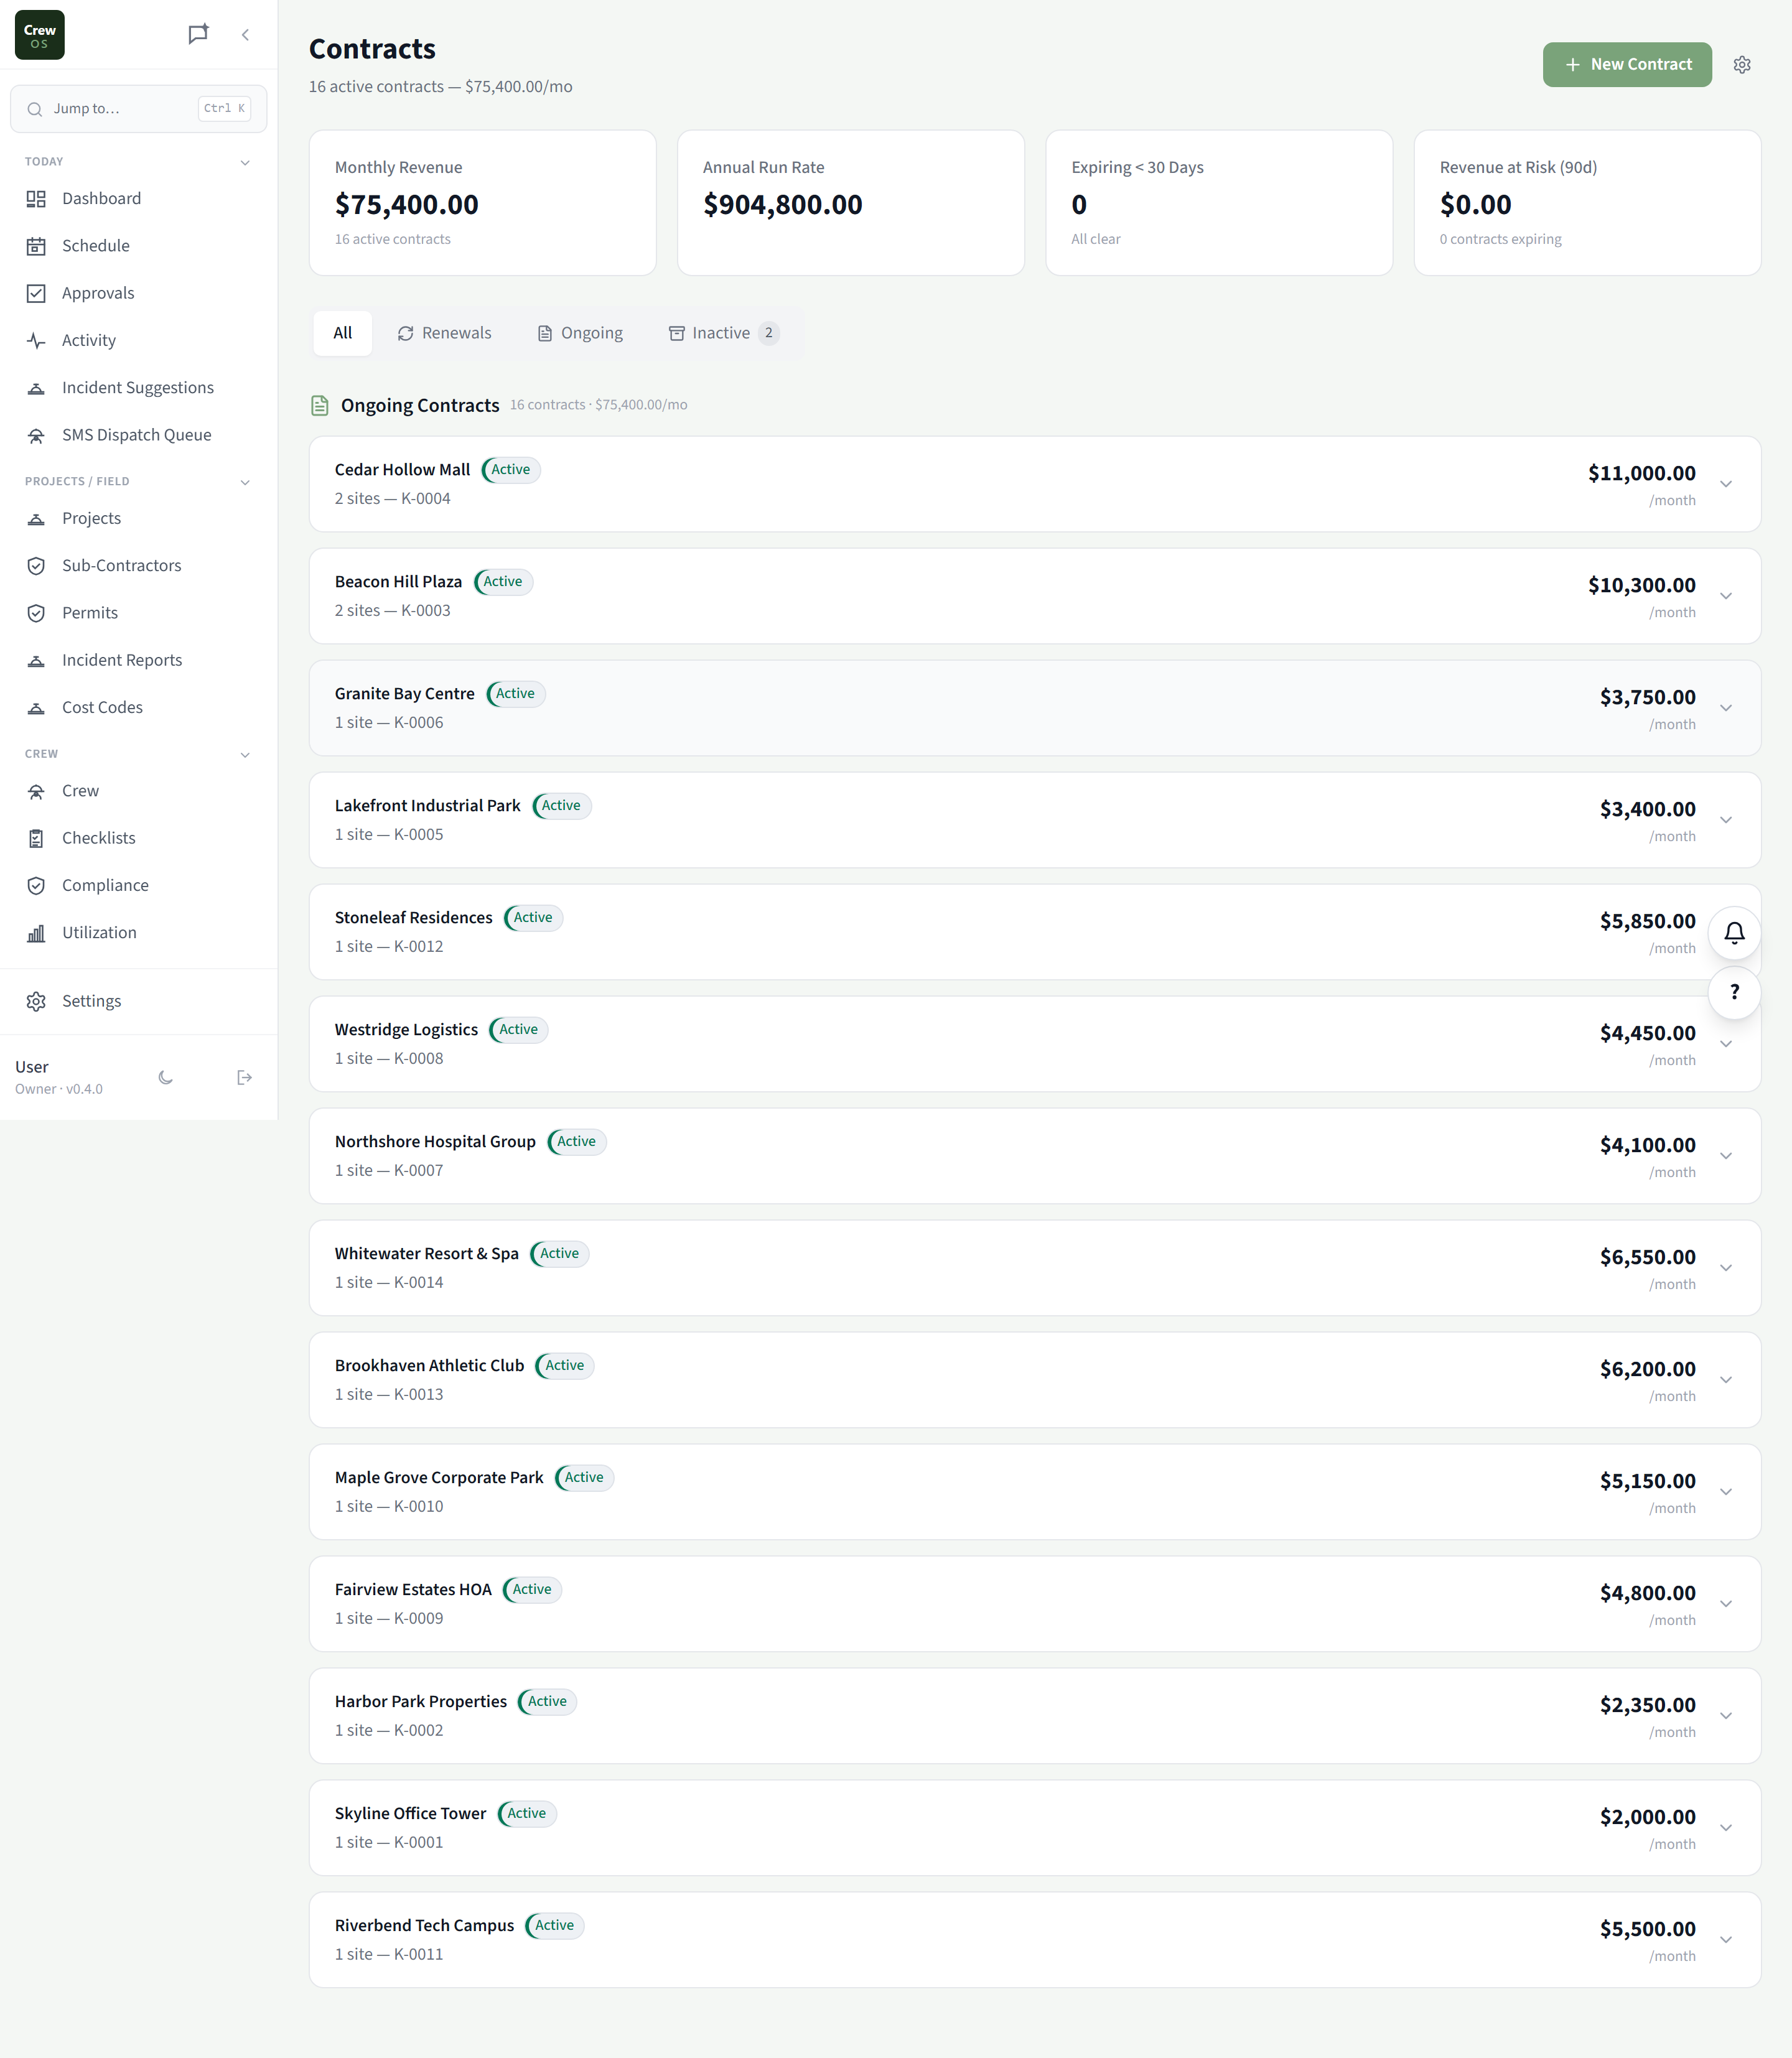This screenshot has height=2058, width=1792.
Task: Click Westridge Logistics contract name
Action: pos(406,1030)
